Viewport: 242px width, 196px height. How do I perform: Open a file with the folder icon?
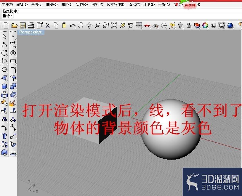(x=14, y=25)
